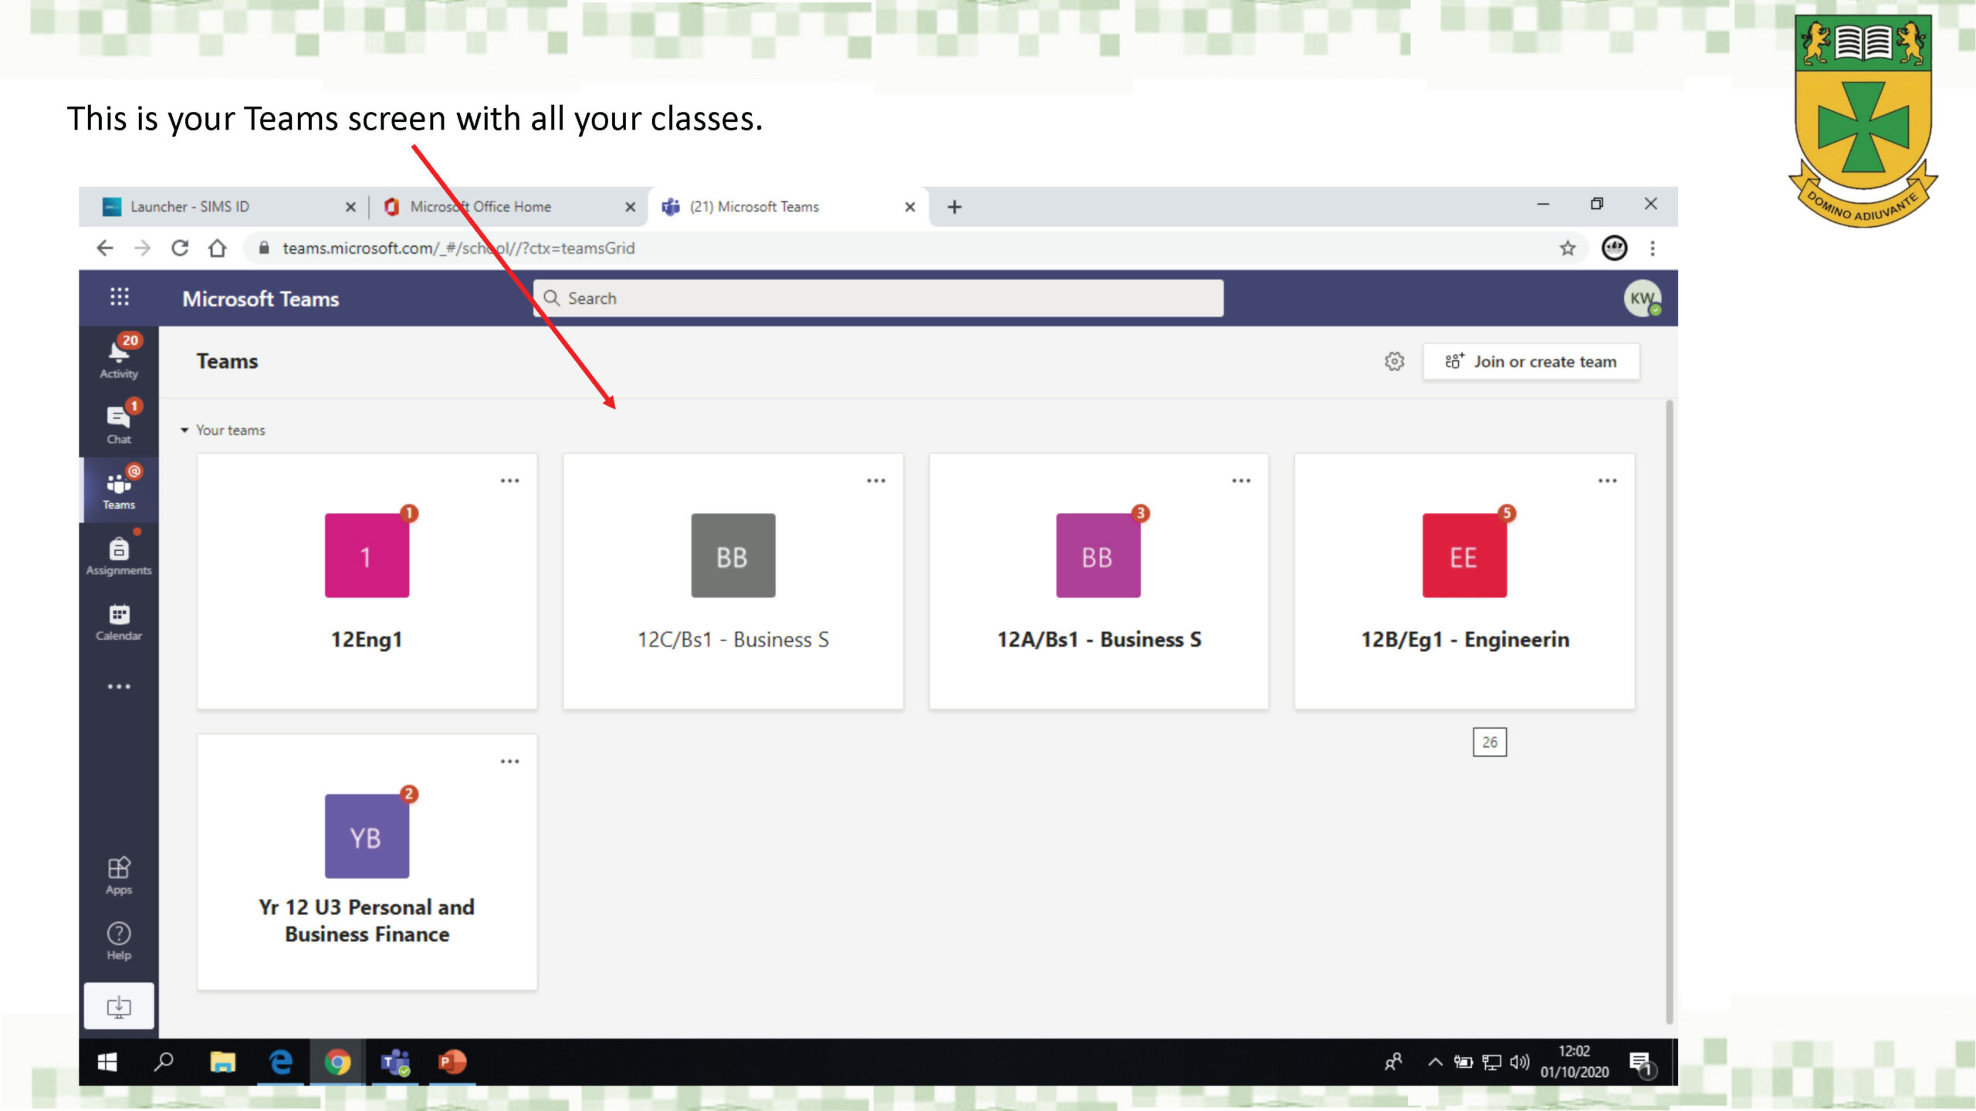The width and height of the screenshot is (1976, 1111).
Task: Open the Windows Start menu
Action: click(107, 1062)
